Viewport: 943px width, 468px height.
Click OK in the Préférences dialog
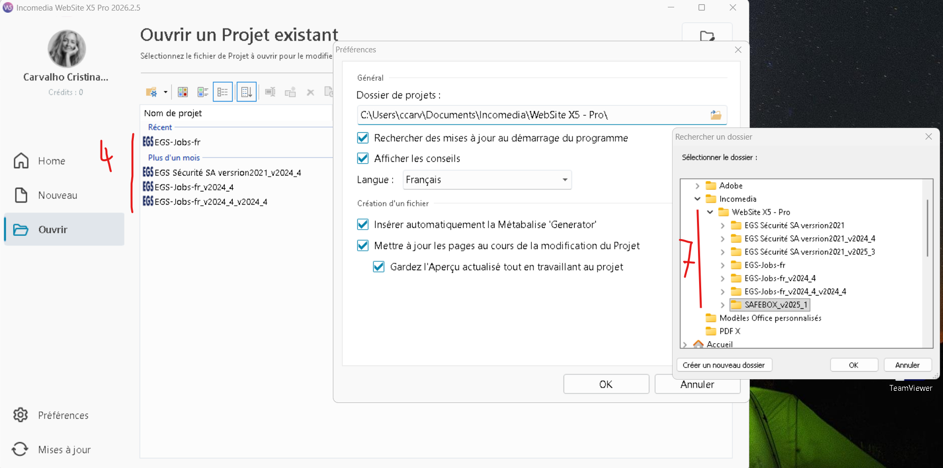606,384
